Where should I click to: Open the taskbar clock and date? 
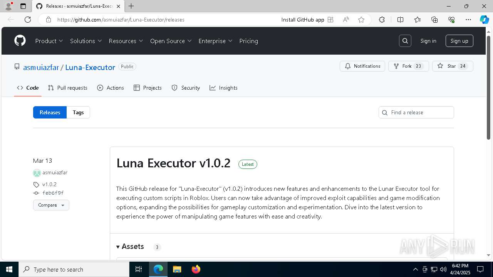[x=460, y=269]
